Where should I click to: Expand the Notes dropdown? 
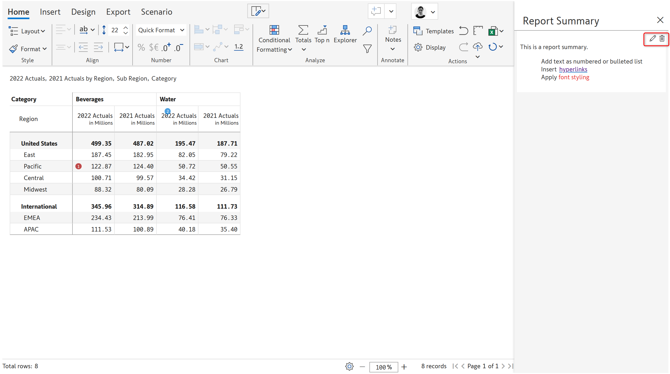pos(392,49)
